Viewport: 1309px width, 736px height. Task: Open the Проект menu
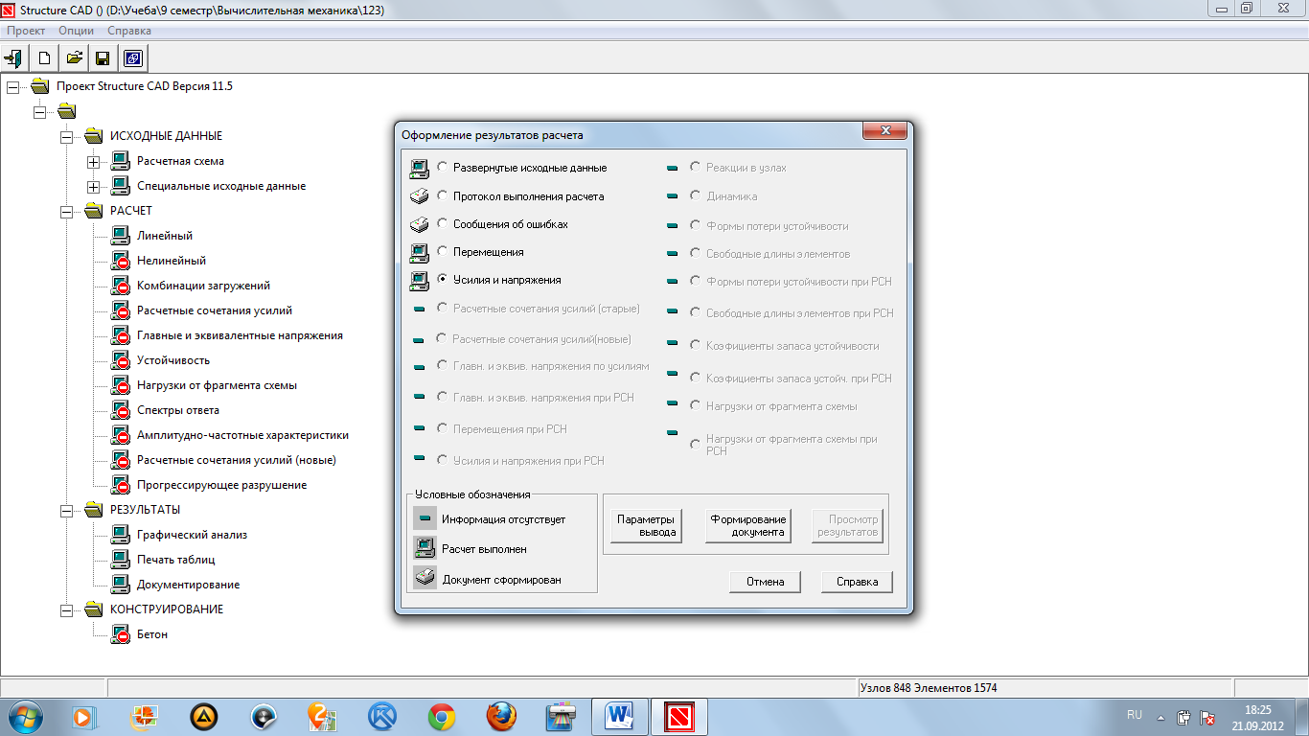pyautogui.click(x=26, y=31)
